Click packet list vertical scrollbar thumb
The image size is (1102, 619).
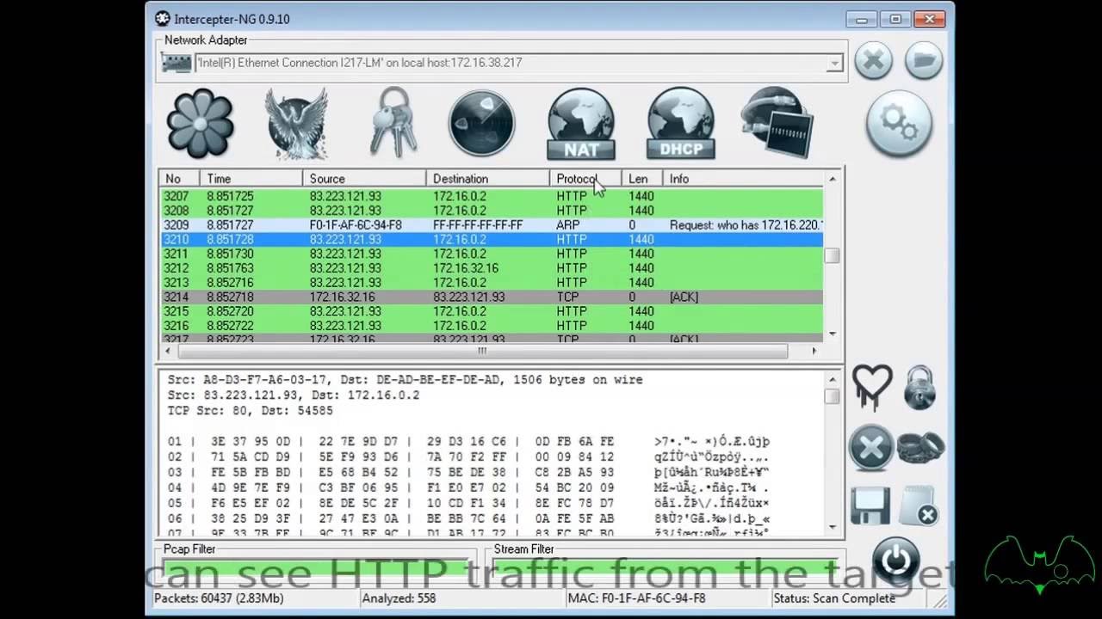pos(832,255)
